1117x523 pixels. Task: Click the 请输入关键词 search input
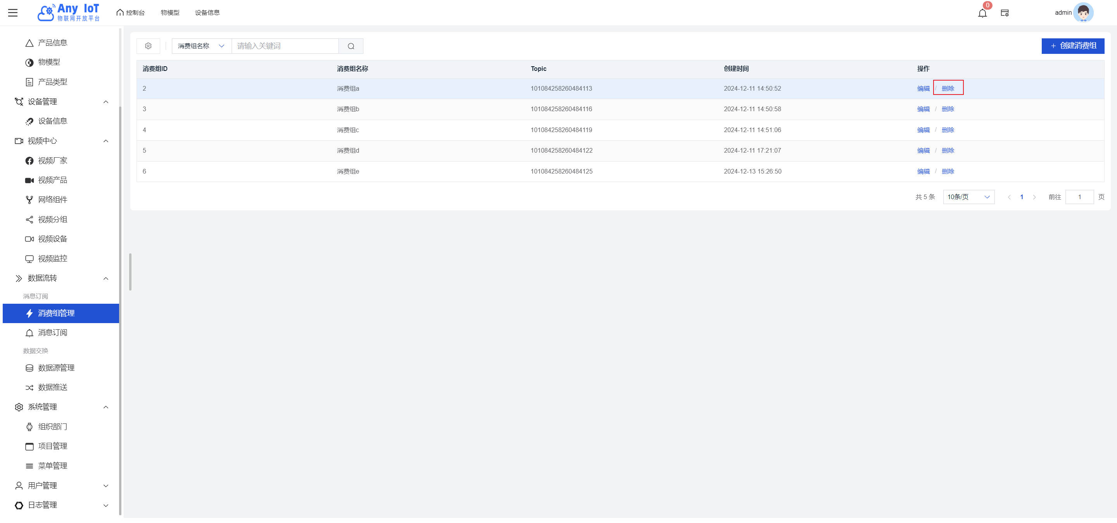pos(285,46)
